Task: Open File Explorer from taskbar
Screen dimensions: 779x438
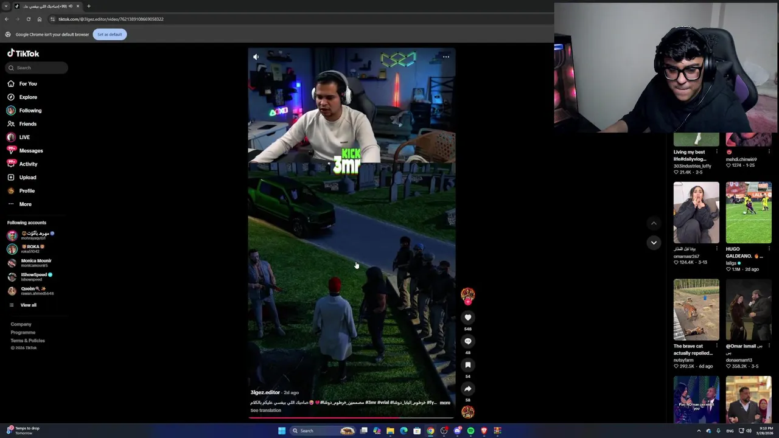Action: pyautogui.click(x=390, y=431)
